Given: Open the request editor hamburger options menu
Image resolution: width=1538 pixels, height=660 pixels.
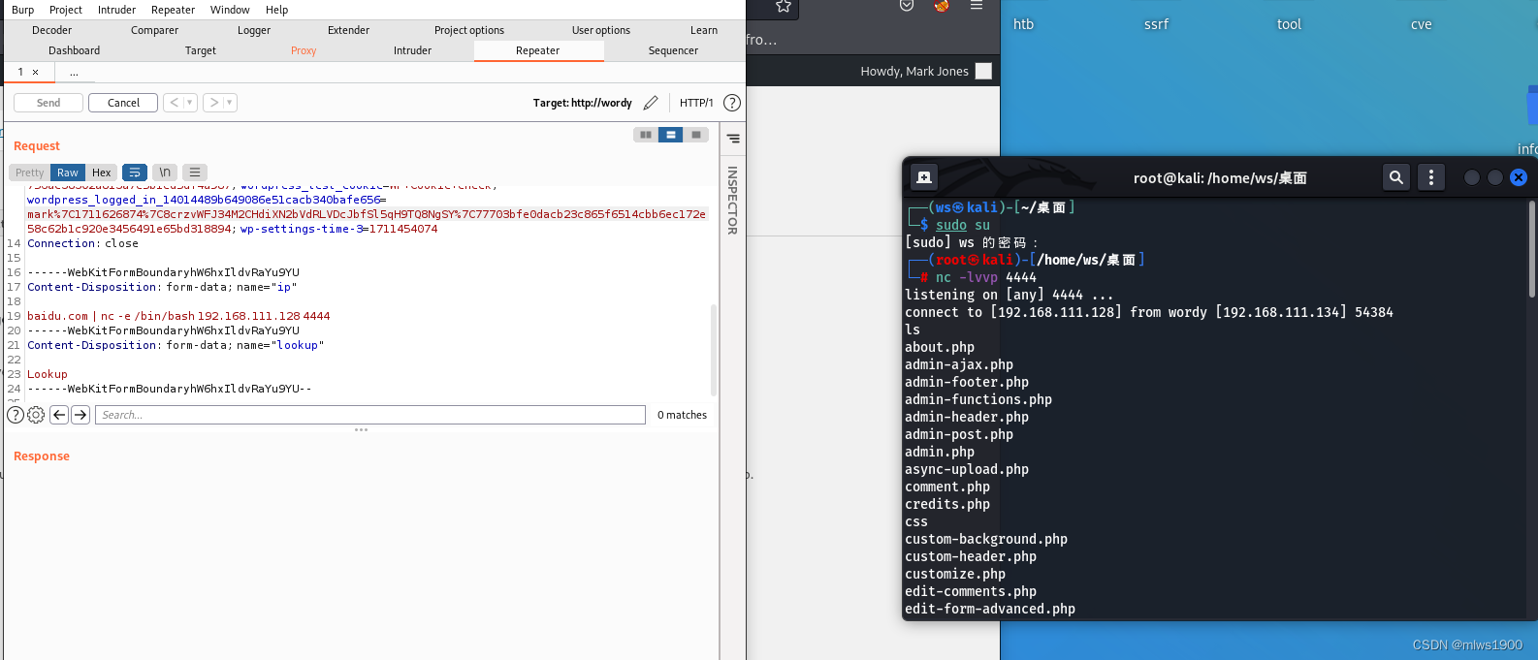Looking at the screenshot, I should pyautogui.click(x=195, y=173).
